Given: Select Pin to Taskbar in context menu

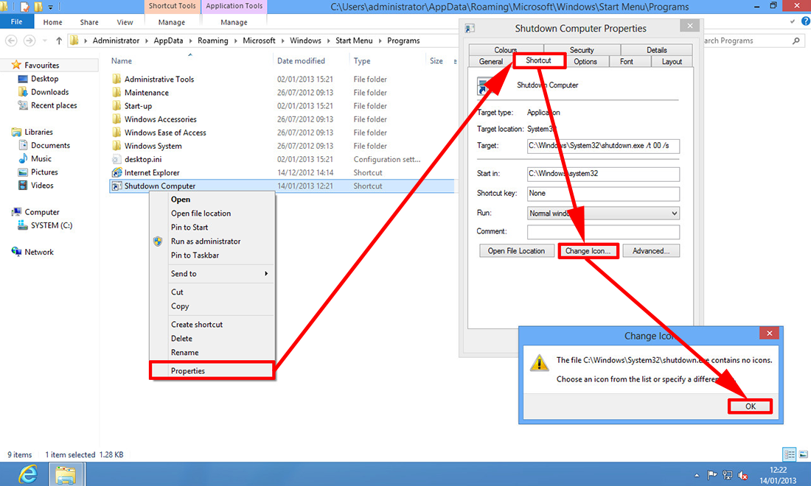Looking at the screenshot, I should [x=212, y=255].
